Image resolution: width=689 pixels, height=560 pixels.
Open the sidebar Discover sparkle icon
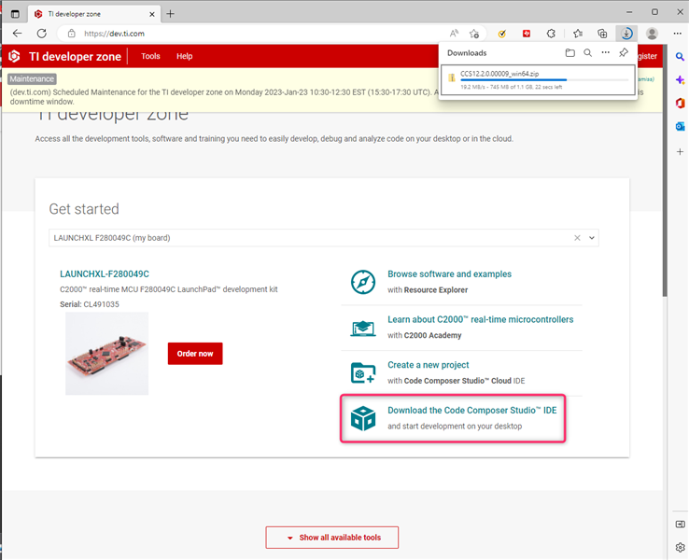click(680, 80)
